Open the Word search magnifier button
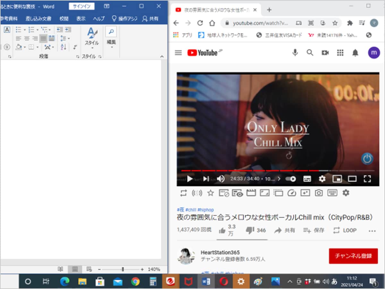385x289 pixels. point(111,31)
